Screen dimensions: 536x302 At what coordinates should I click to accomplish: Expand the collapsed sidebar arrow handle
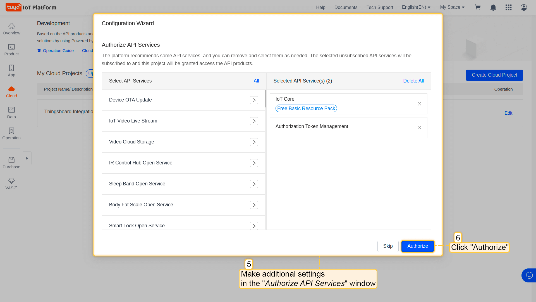coord(27,158)
